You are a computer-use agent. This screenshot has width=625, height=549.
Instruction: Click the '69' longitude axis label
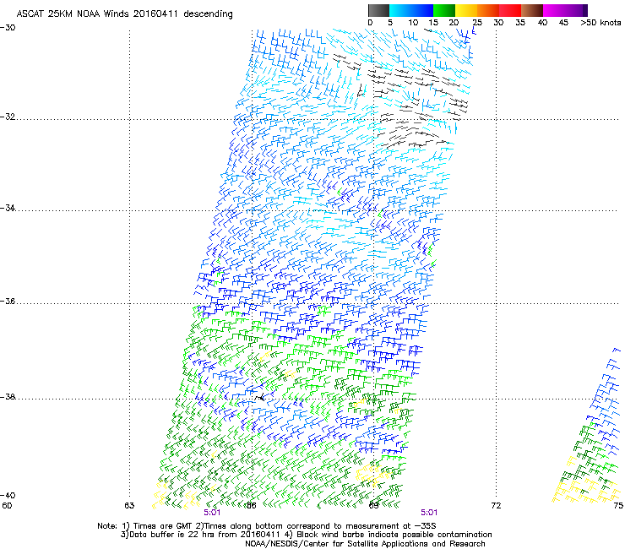(373, 506)
